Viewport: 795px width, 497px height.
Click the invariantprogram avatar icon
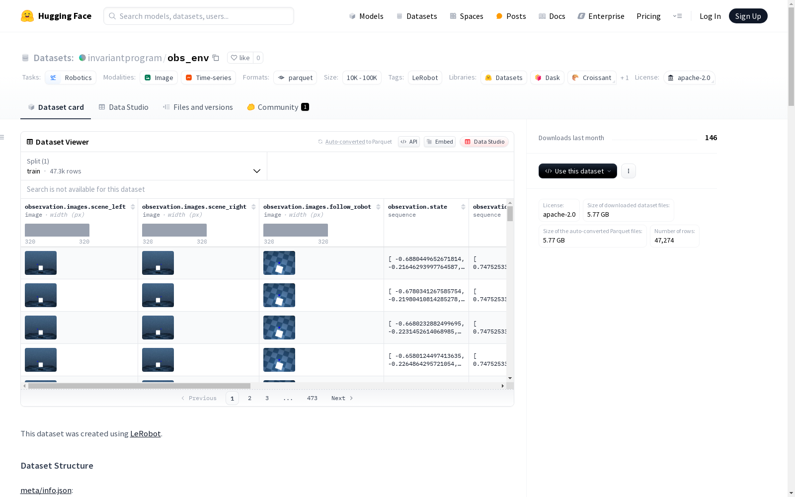[82, 58]
